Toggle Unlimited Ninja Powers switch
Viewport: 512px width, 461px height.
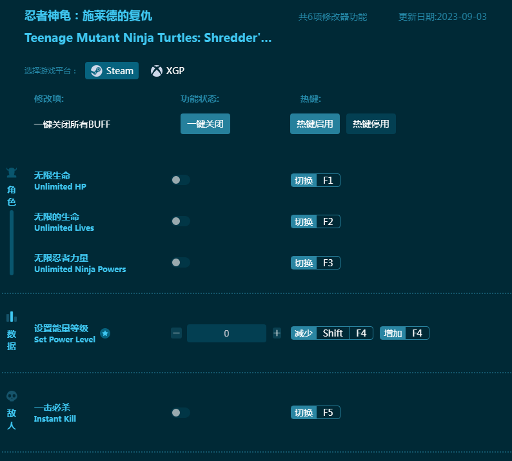coord(181,262)
